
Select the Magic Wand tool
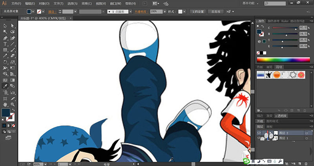pyautogui.click(x=5, y=32)
